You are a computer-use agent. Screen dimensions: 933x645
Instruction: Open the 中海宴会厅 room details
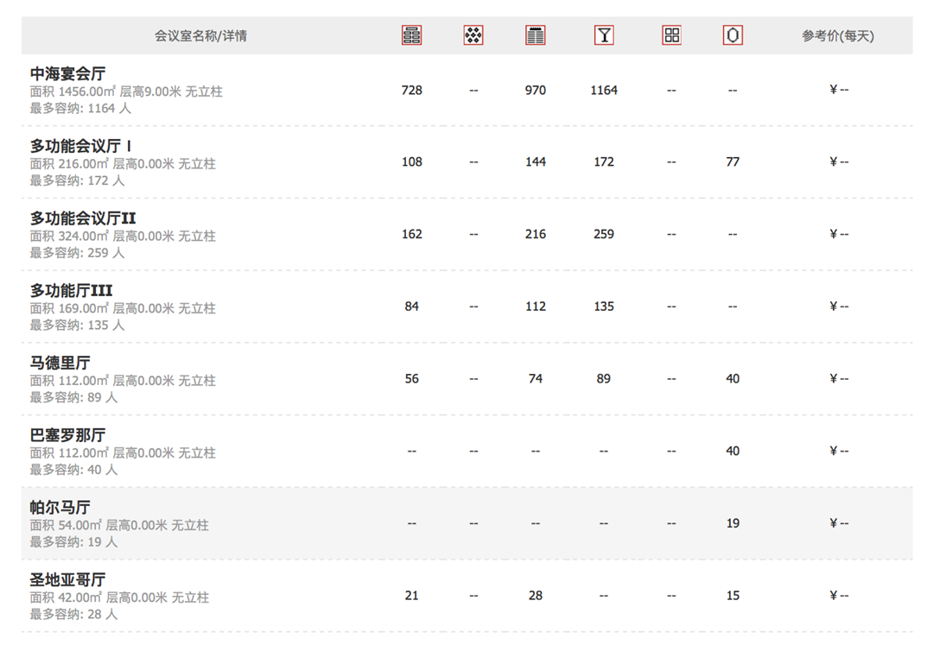68,74
